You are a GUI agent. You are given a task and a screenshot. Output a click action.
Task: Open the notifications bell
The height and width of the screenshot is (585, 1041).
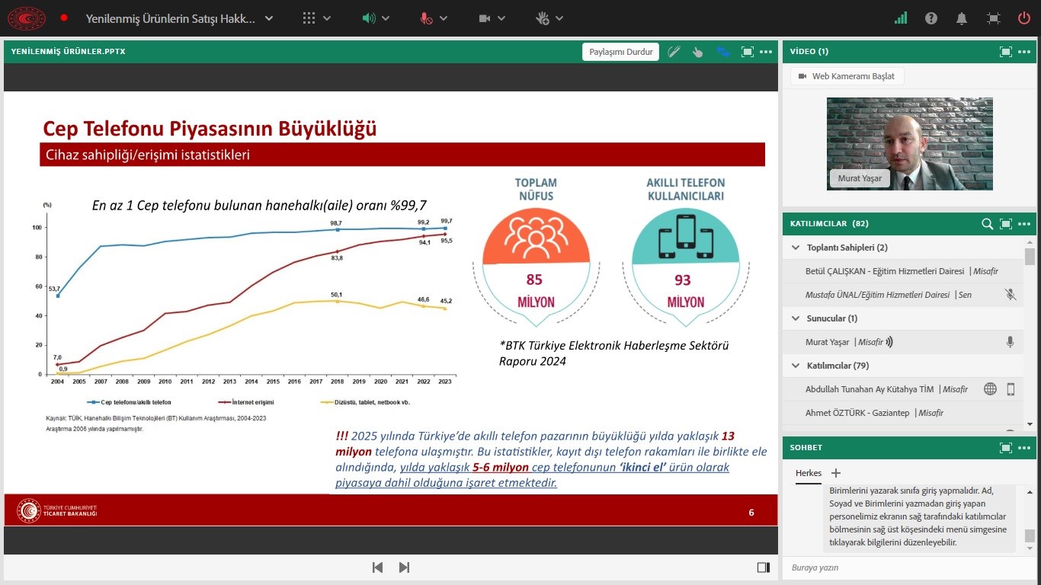[x=962, y=18]
